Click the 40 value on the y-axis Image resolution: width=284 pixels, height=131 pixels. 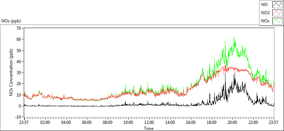tap(18, 62)
